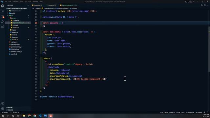Open the Run and Debug view

tap(3, 22)
